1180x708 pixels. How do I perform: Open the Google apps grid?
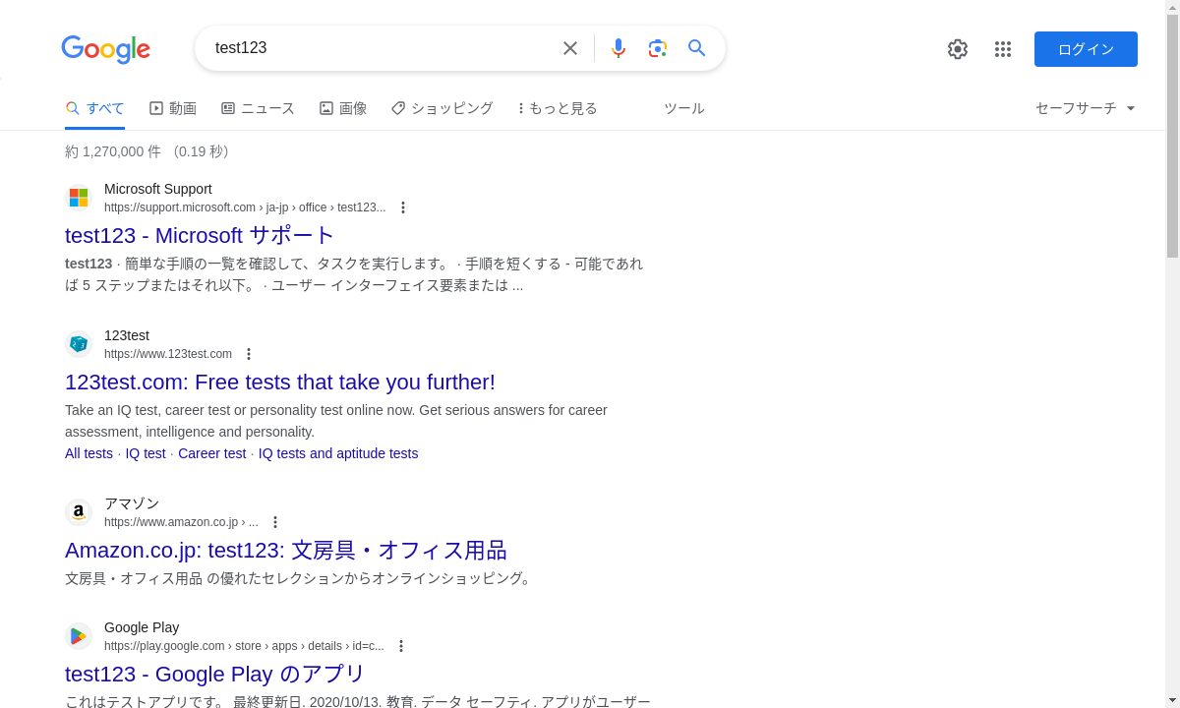click(x=1003, y=49)
